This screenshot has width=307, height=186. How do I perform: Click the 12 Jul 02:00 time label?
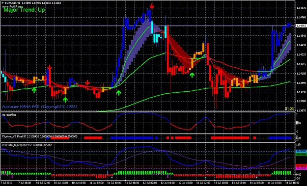(x=150, y=183)
